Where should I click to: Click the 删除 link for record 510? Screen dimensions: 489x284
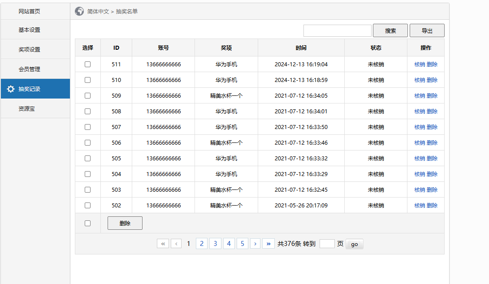point(432,80)
